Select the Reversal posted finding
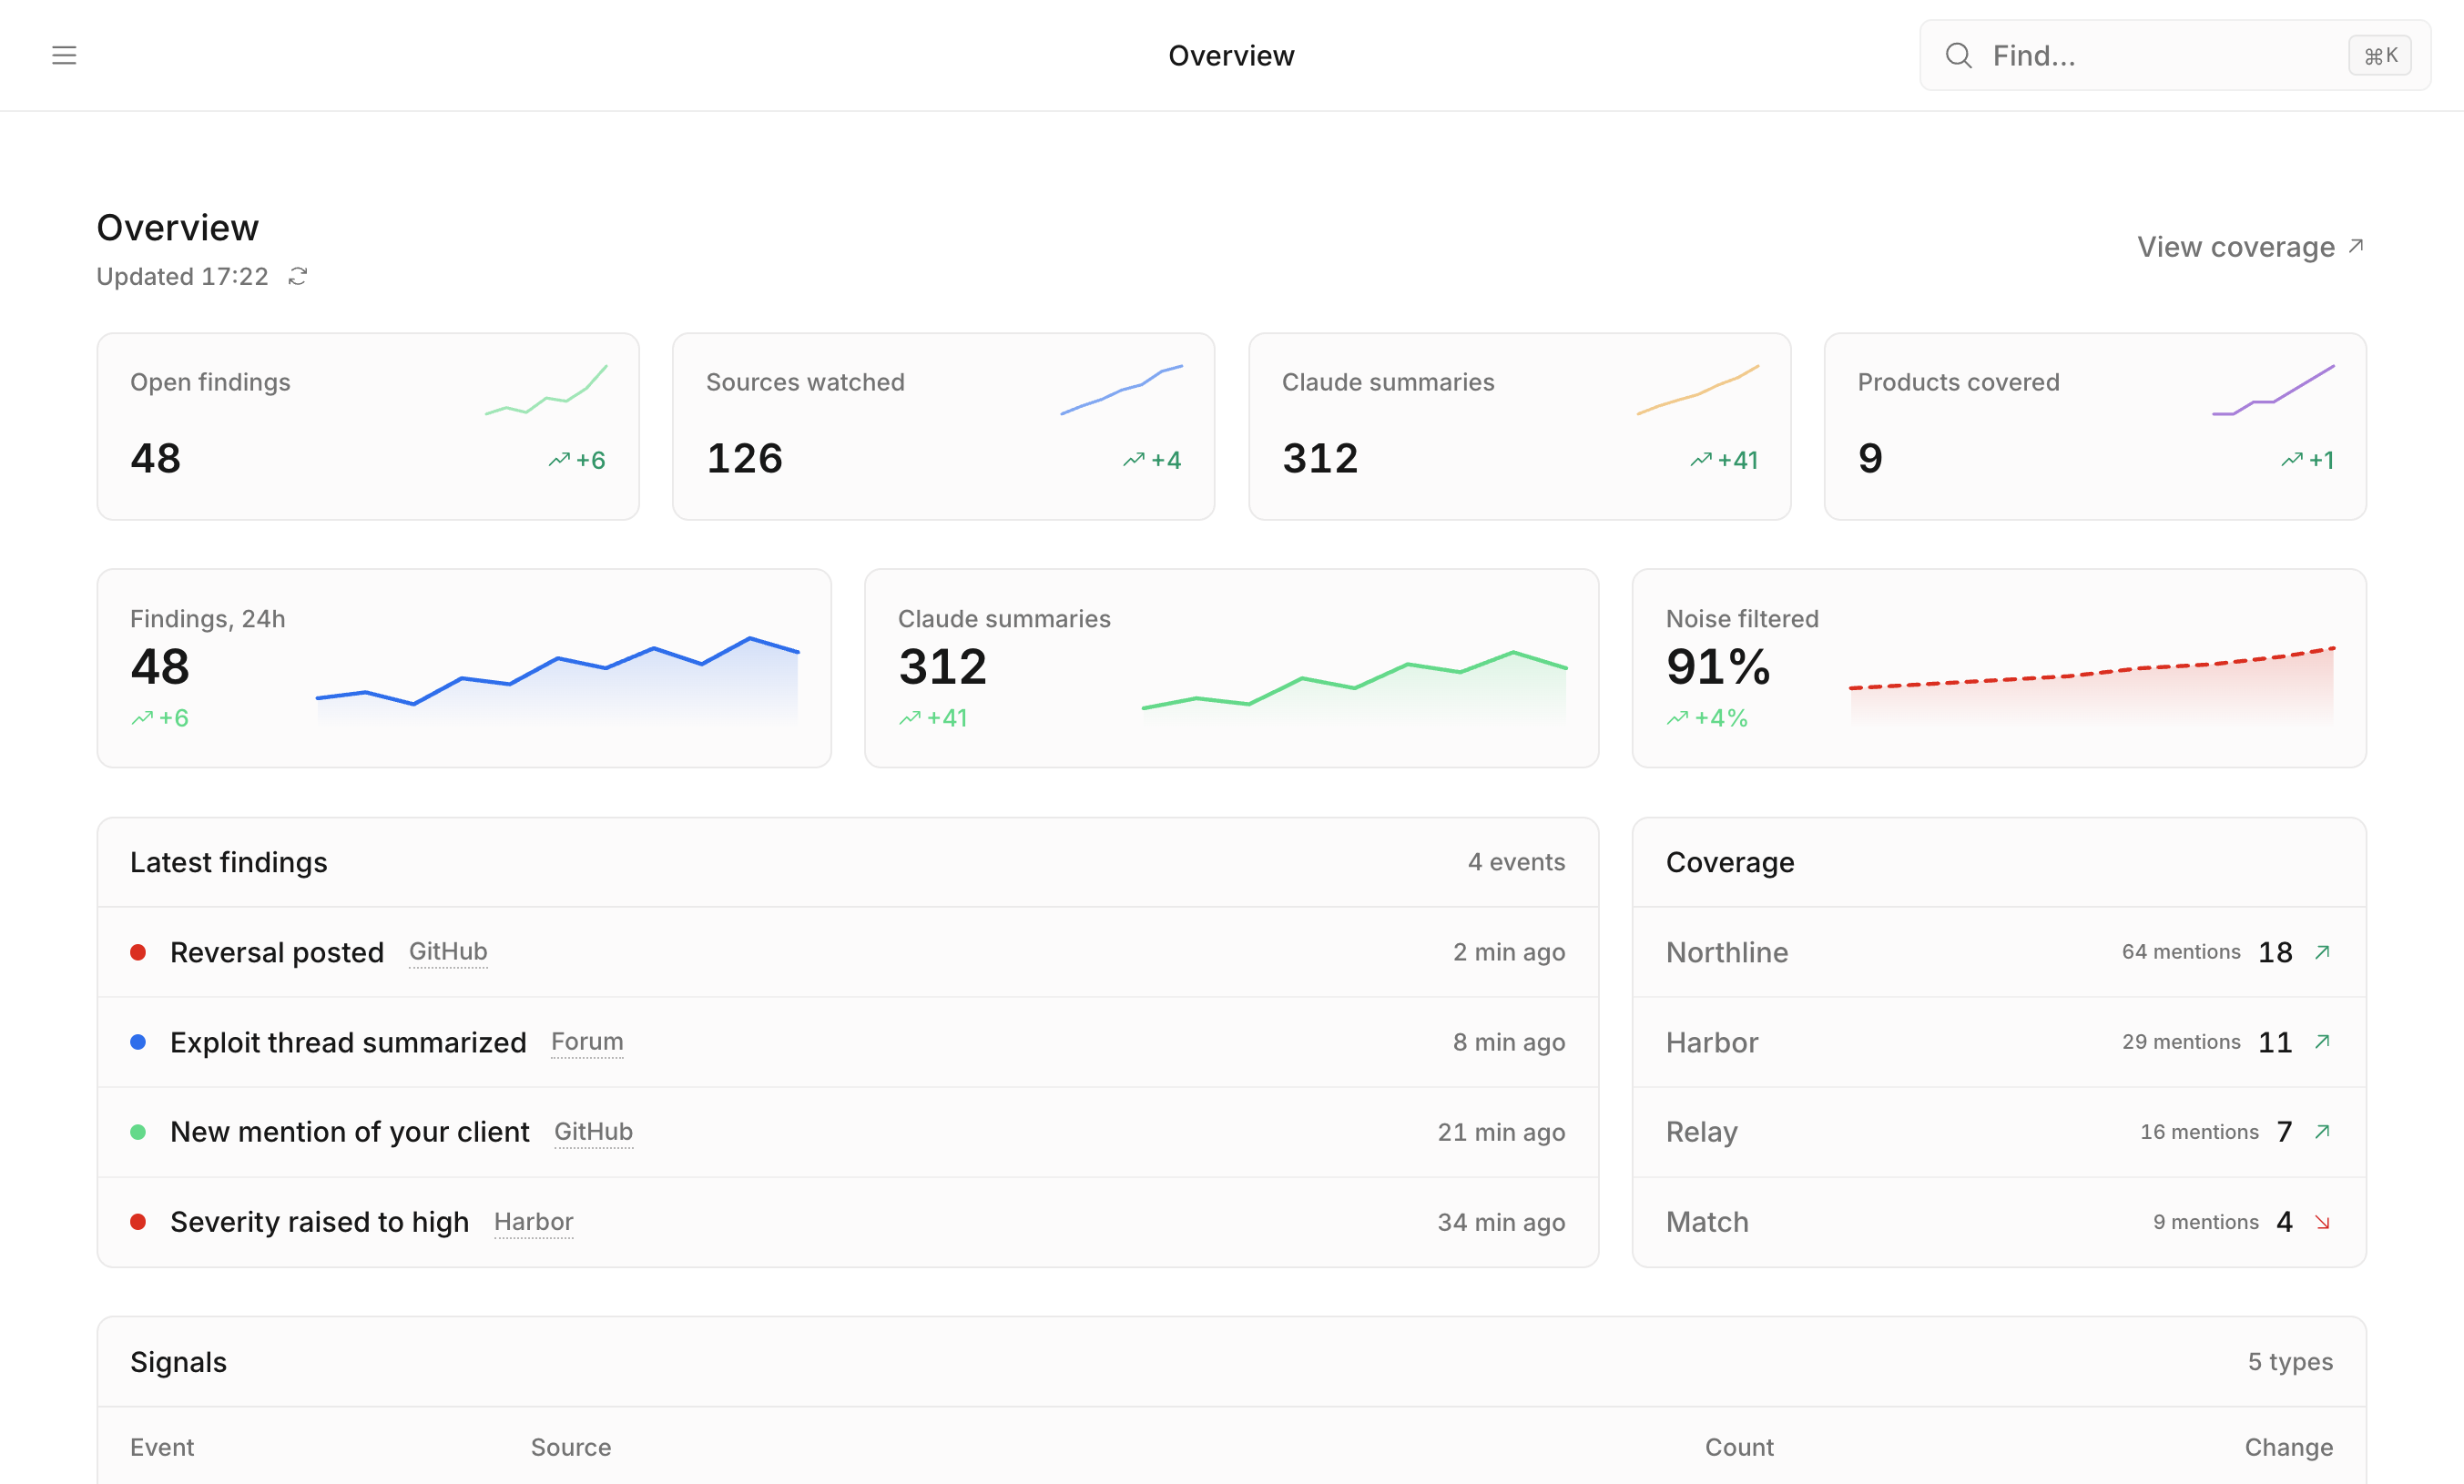2464x1484 pixels. point(847,952)
